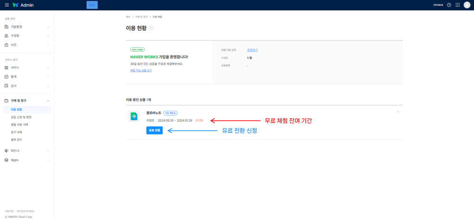Click the 유료 전환 button

[x=155, y=130]
